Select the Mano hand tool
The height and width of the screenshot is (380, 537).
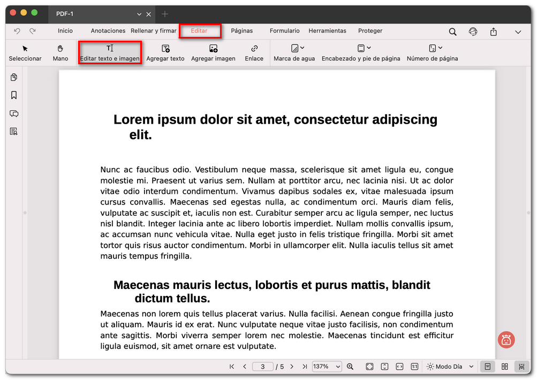click(60, 52)
